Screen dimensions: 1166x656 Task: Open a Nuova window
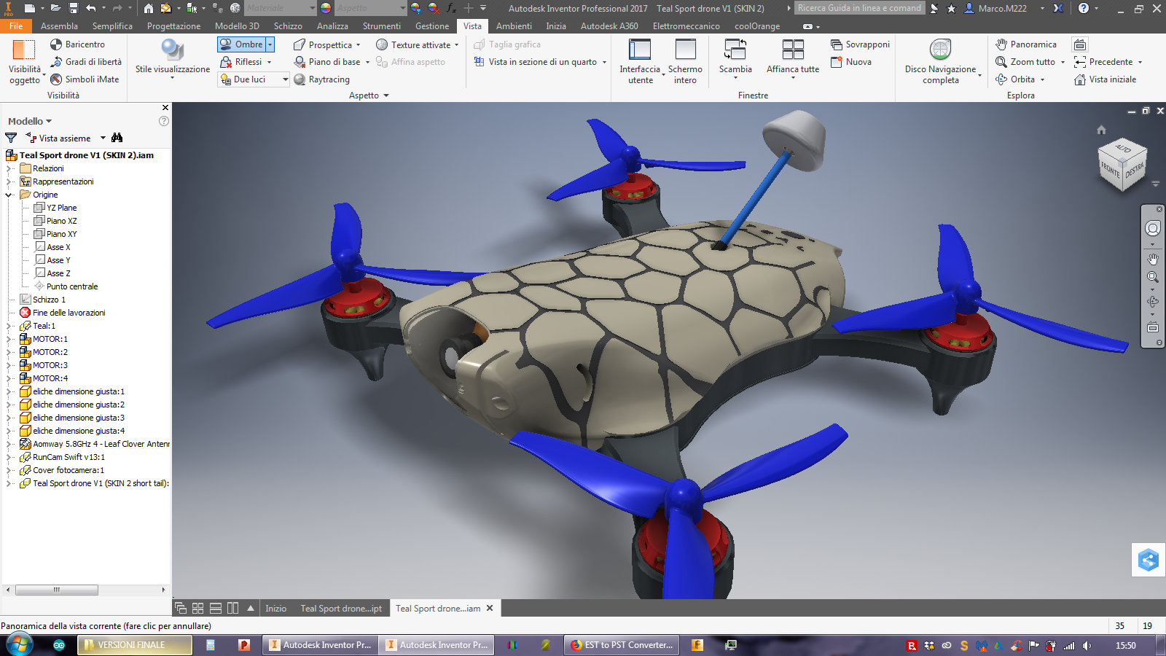click(x=851, y=62)
